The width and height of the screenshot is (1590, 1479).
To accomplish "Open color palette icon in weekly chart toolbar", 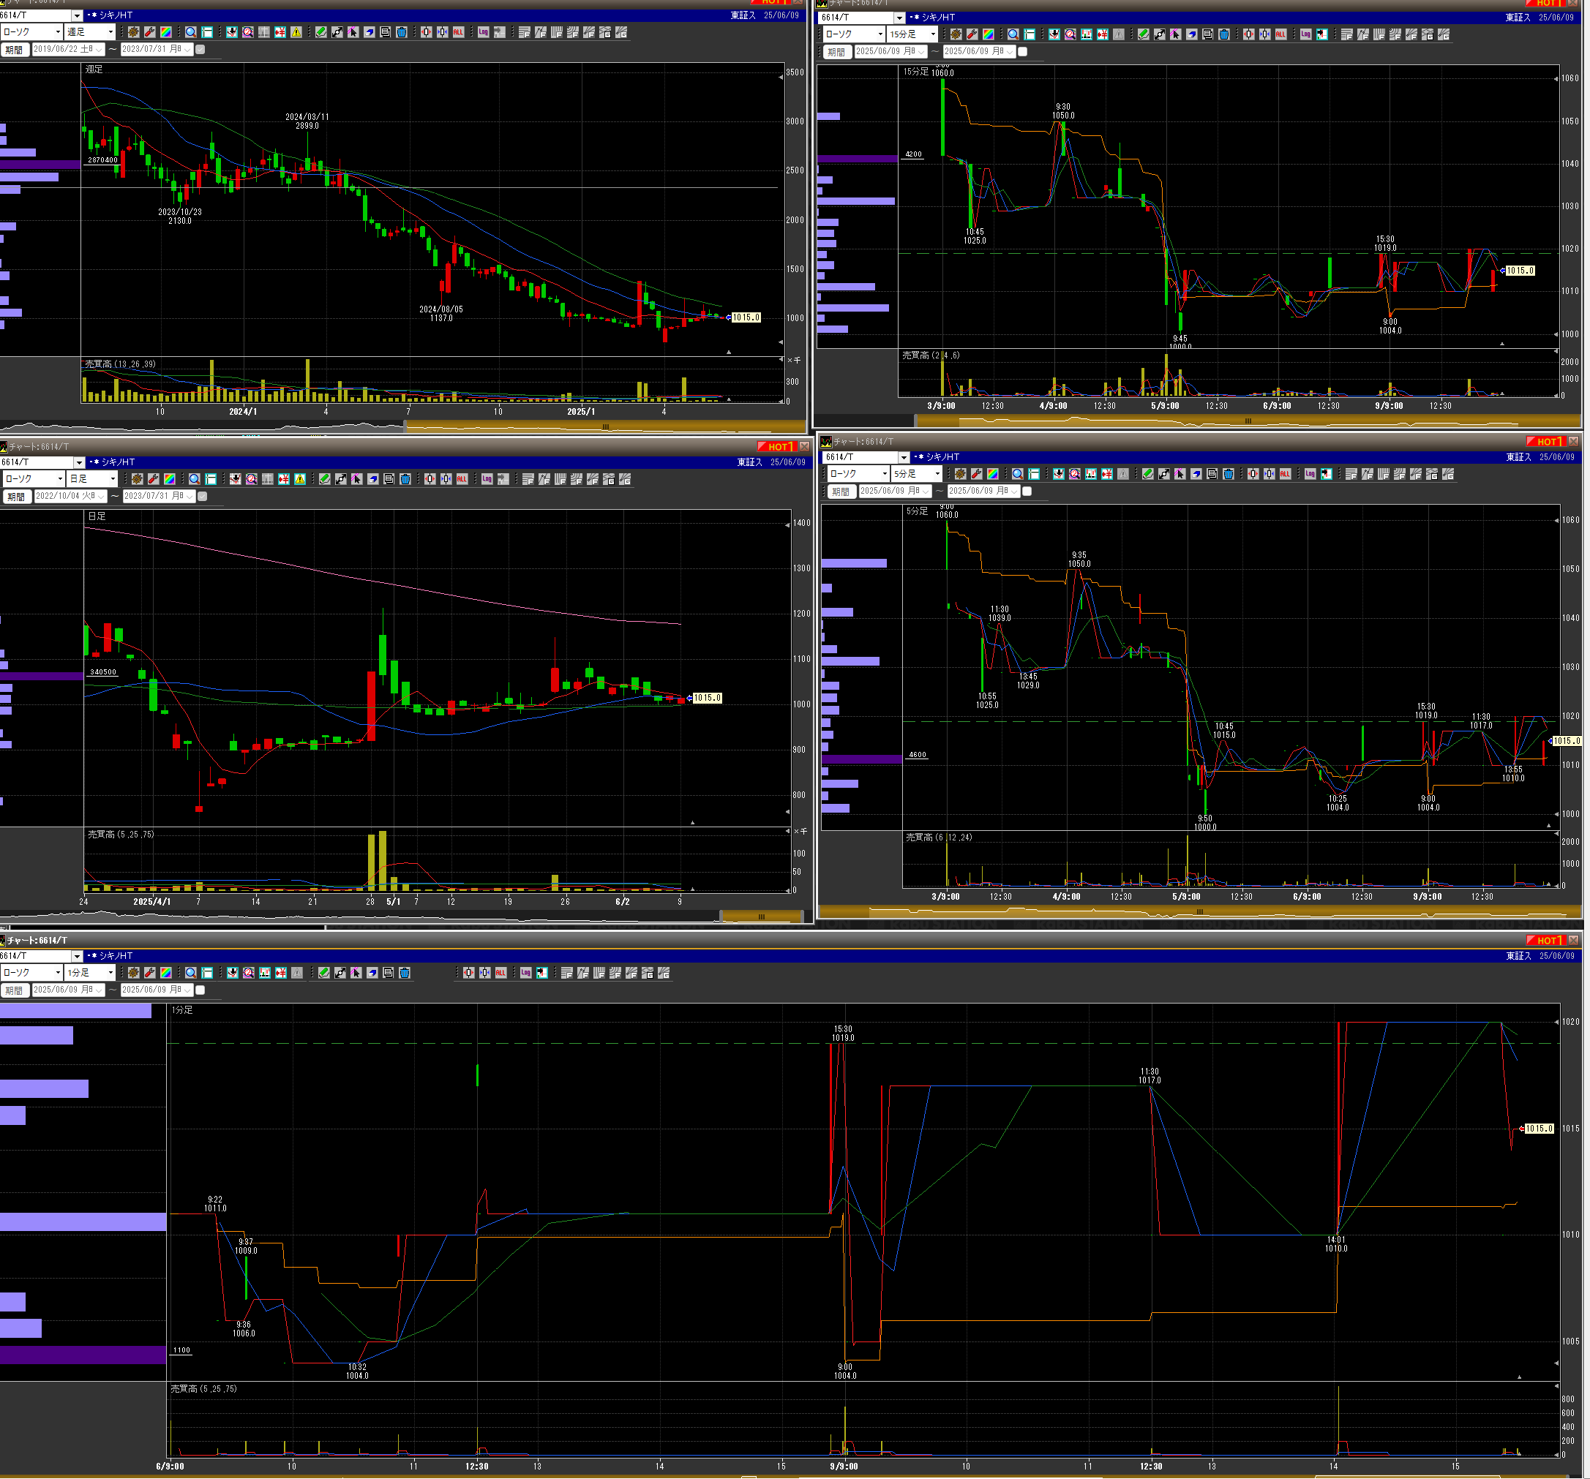I will pos(165,32).
